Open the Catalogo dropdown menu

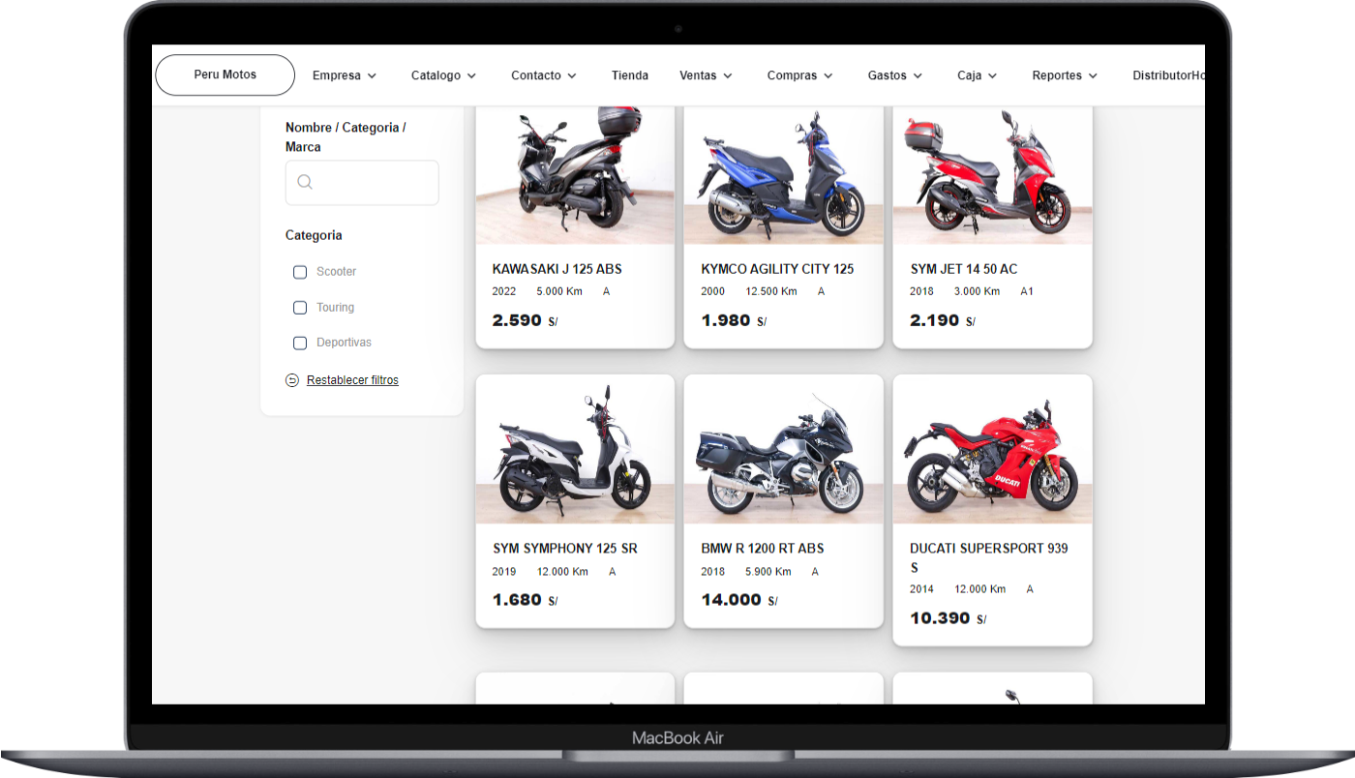443,75
